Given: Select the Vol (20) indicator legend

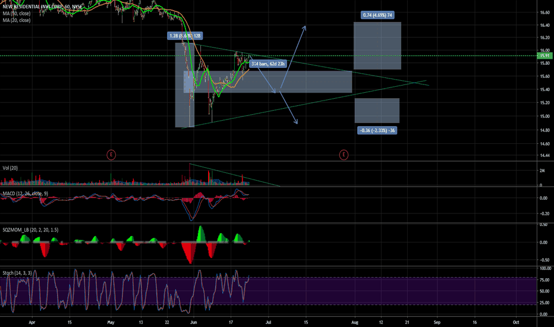Looking at the screenshot, I should [10, 168].
